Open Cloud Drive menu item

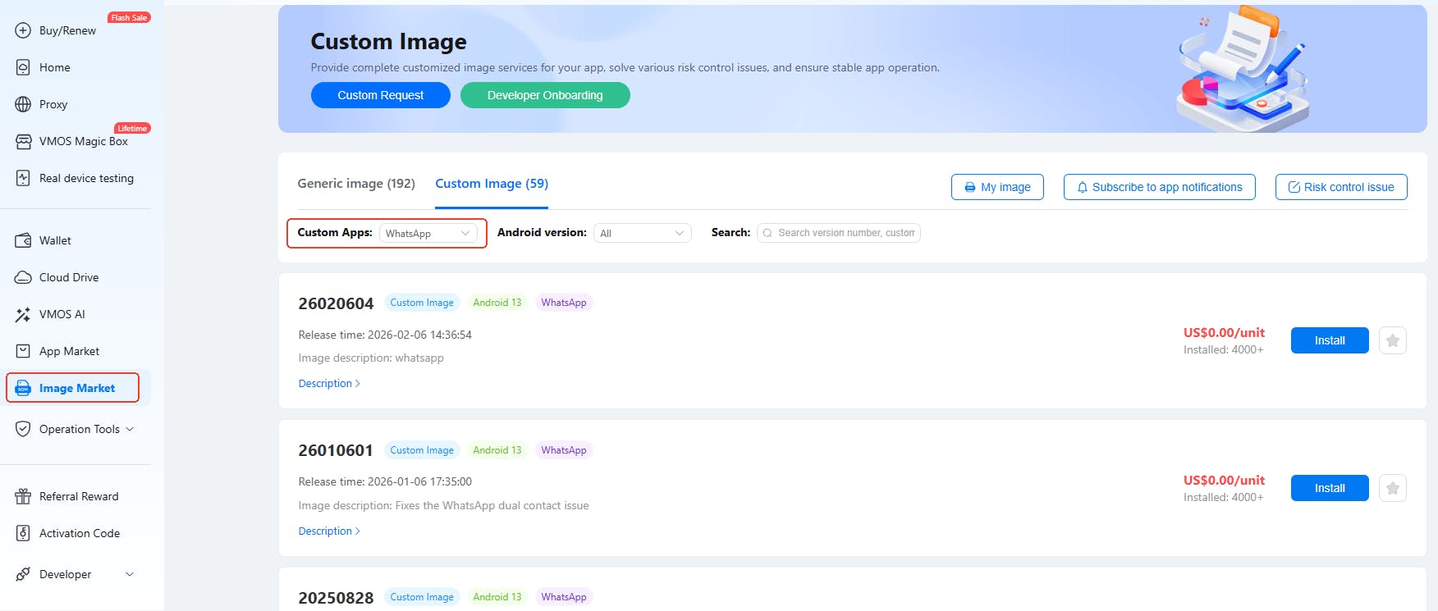pyautogui.click(x=69, y=277)
